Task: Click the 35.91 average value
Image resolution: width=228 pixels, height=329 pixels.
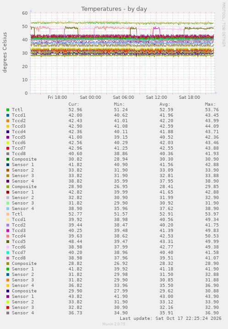Action: (x=166, y=313)
